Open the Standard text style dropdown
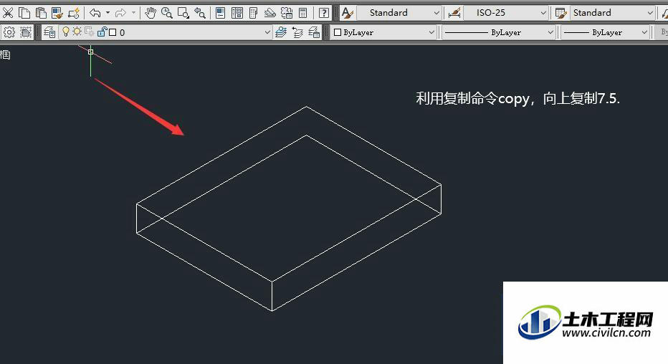 click(x=399, y=13)
